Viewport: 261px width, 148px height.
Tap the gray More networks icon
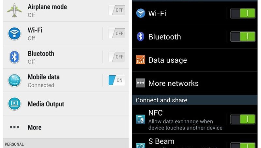point(141,83)
